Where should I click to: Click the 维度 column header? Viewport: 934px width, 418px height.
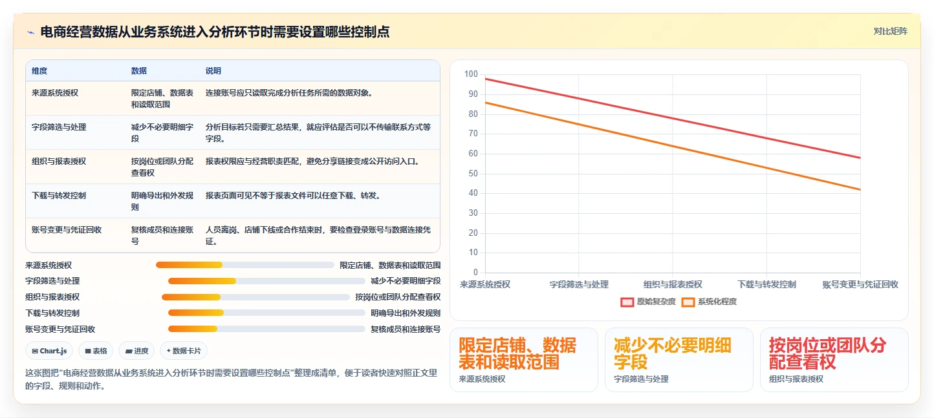39,70
